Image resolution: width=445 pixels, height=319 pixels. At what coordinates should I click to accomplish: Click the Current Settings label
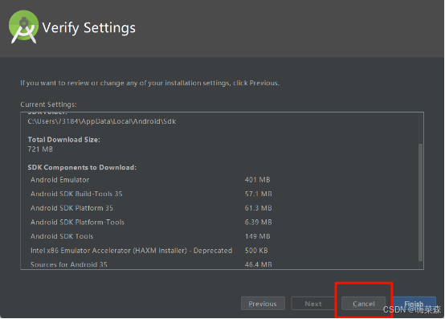pyautogui.click(x=48, y=104)
